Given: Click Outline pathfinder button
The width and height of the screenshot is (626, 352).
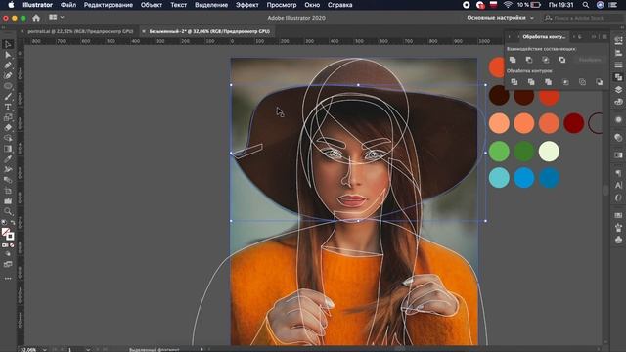Looking at the screenshot, I should point(582,82).
